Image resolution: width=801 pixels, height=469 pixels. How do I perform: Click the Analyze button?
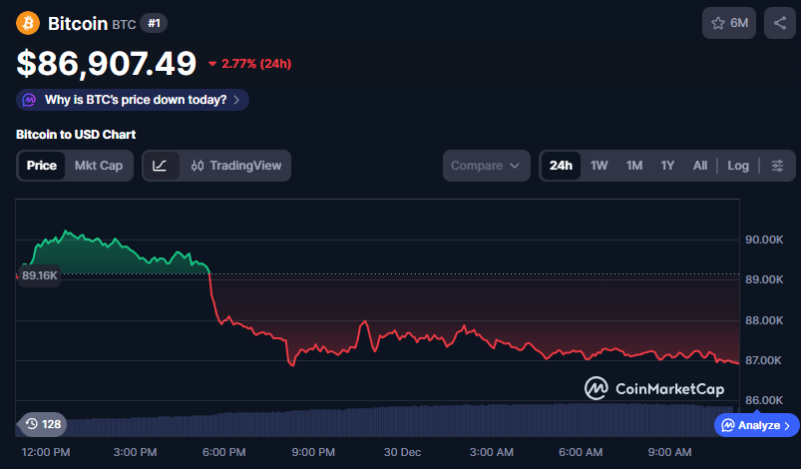(x=756, y=425)
